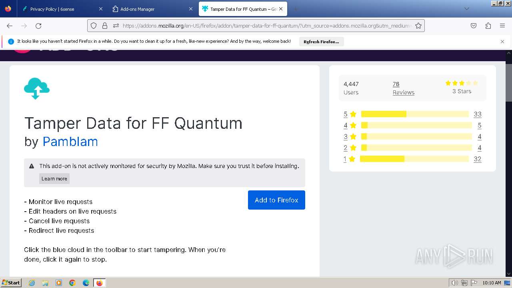Click the Add to Firefox button
512x288 pixels.
276,200
